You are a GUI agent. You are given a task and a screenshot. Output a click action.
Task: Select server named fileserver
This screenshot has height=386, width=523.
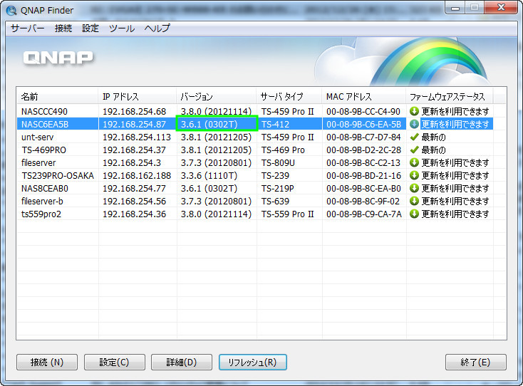[x=38, y=162]
